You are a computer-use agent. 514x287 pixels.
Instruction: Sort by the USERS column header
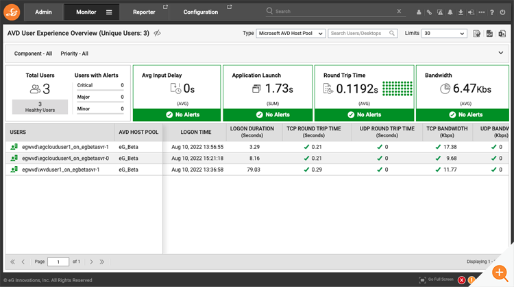click(x=60, y=132)
